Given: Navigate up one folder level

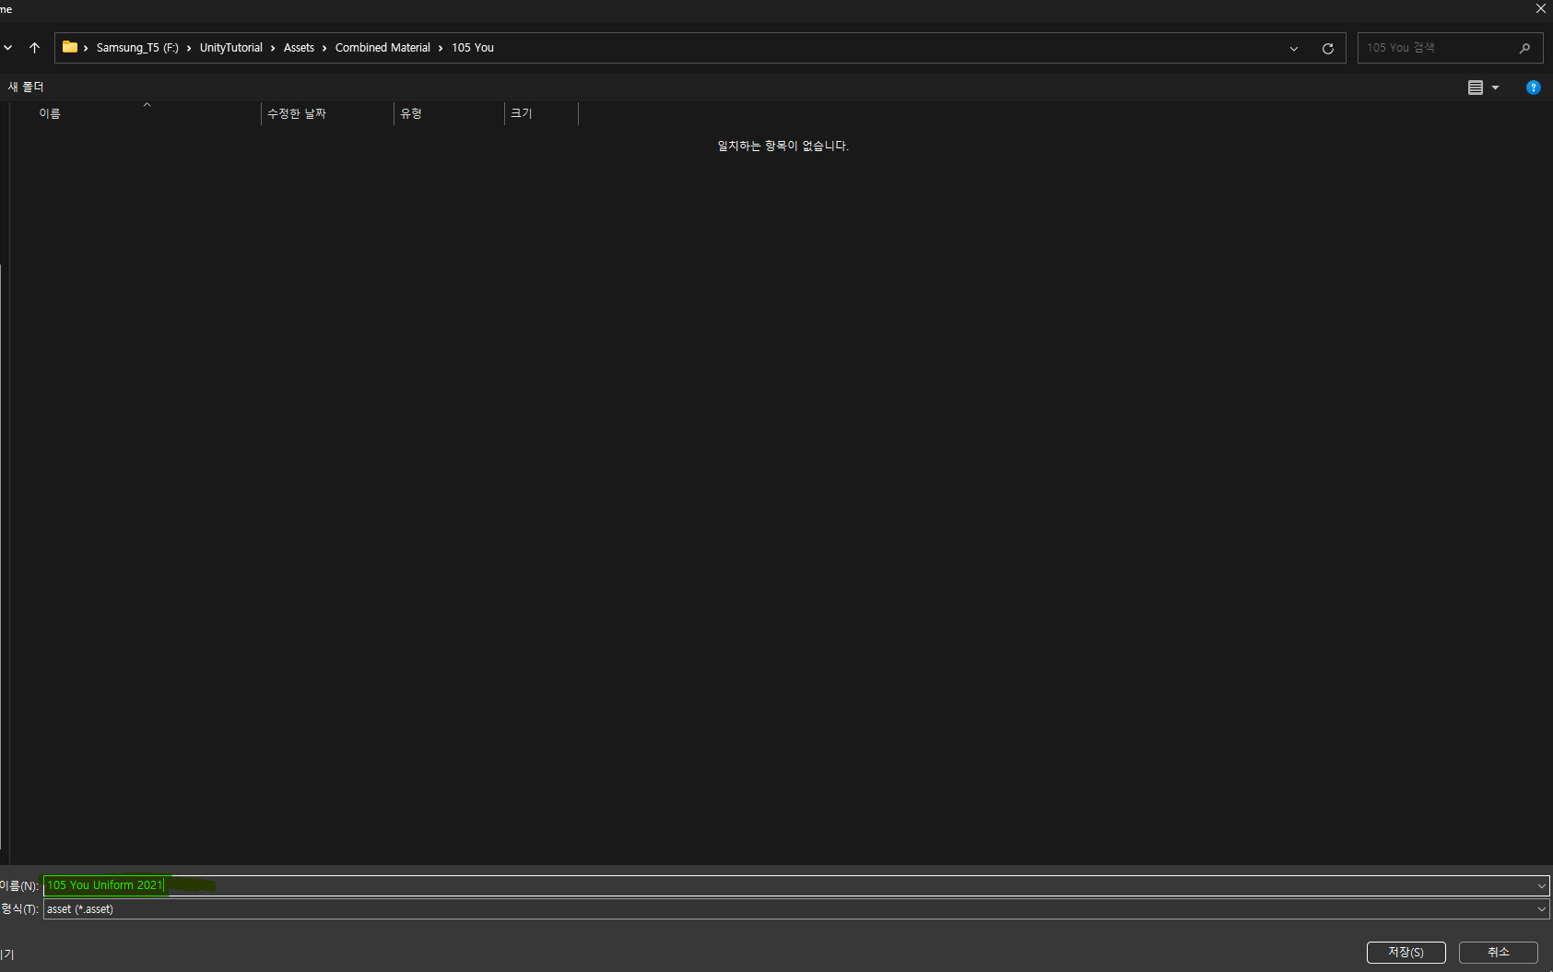Looking at the screenshot, I should coord(35,48).
